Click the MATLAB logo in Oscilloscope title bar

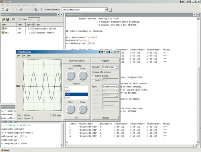[x=18, y=52]
